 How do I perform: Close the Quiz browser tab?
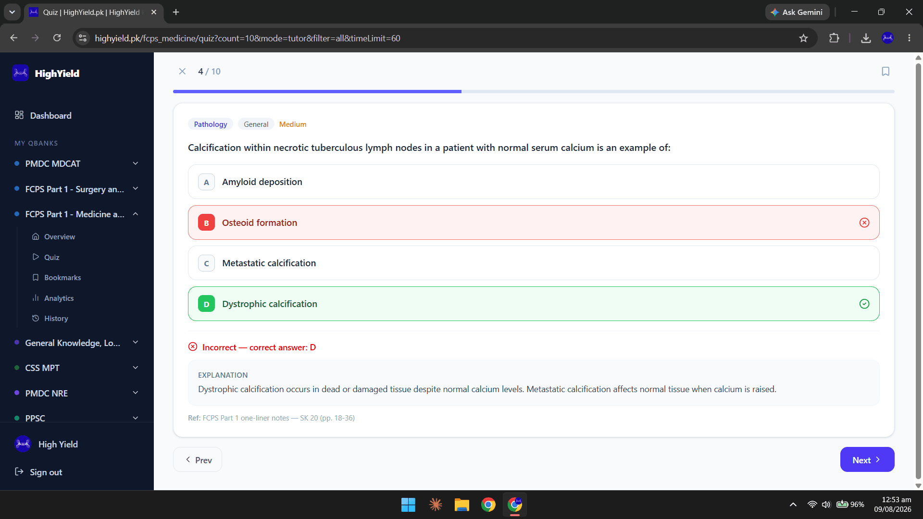pyautogui.click(x=154, y=12)
